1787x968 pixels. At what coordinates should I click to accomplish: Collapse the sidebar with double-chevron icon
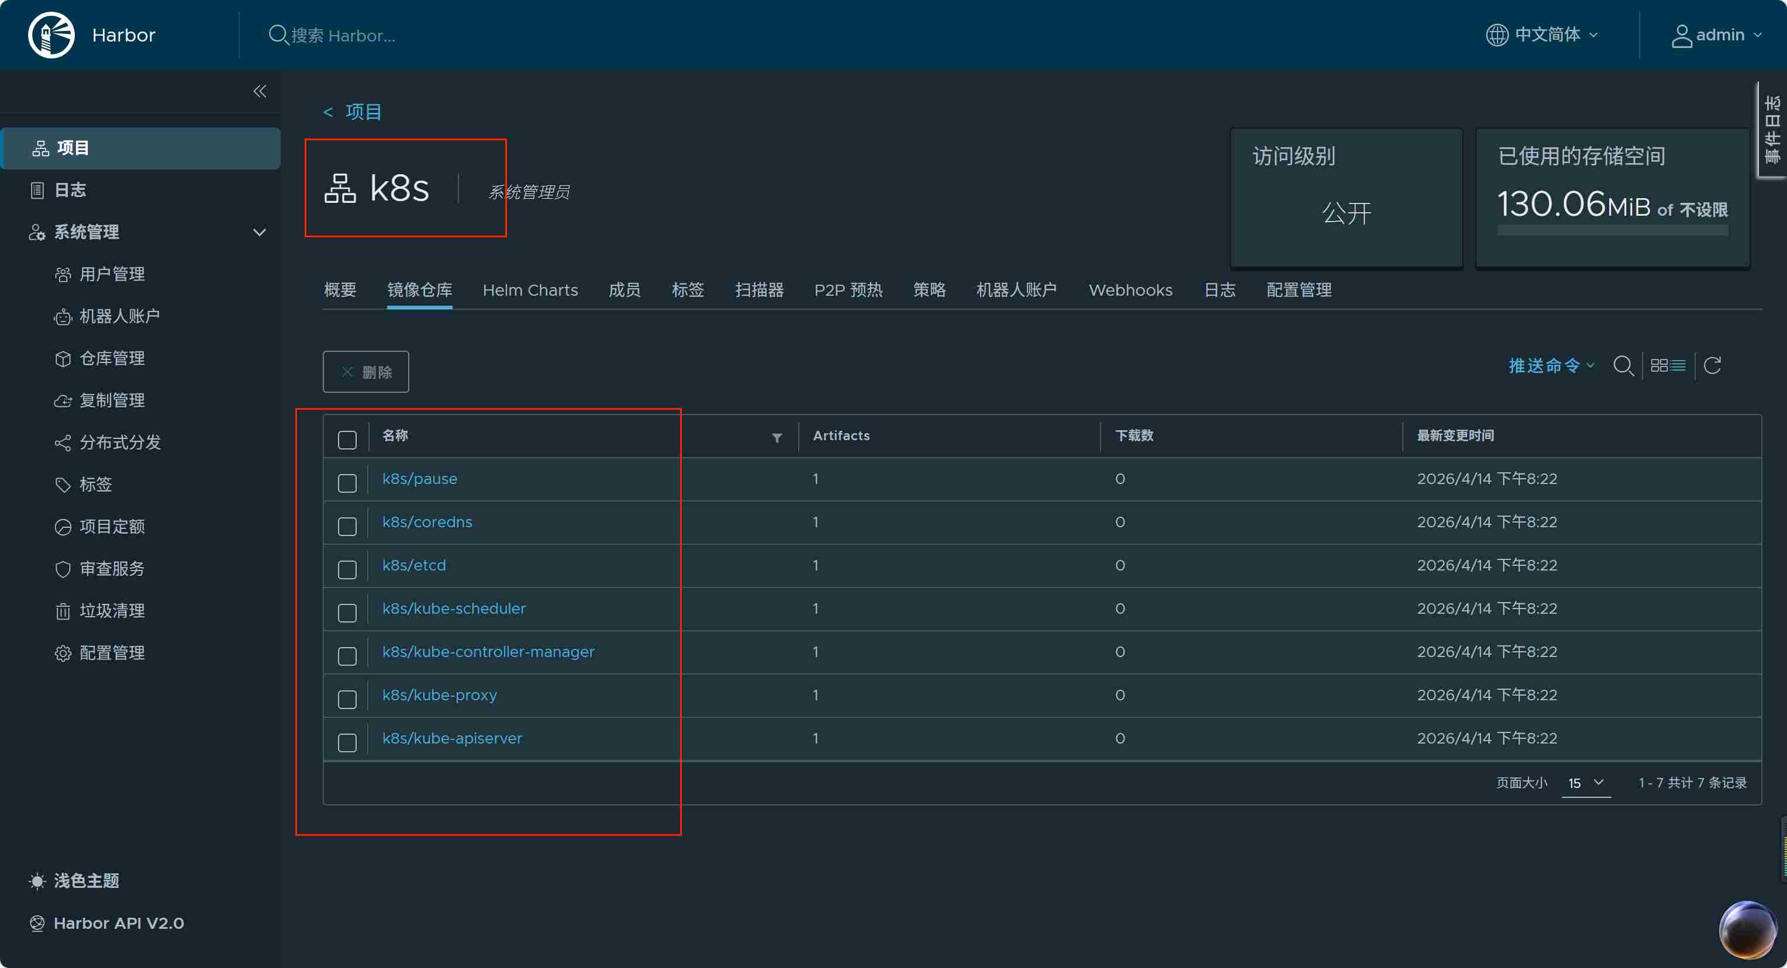260,92
